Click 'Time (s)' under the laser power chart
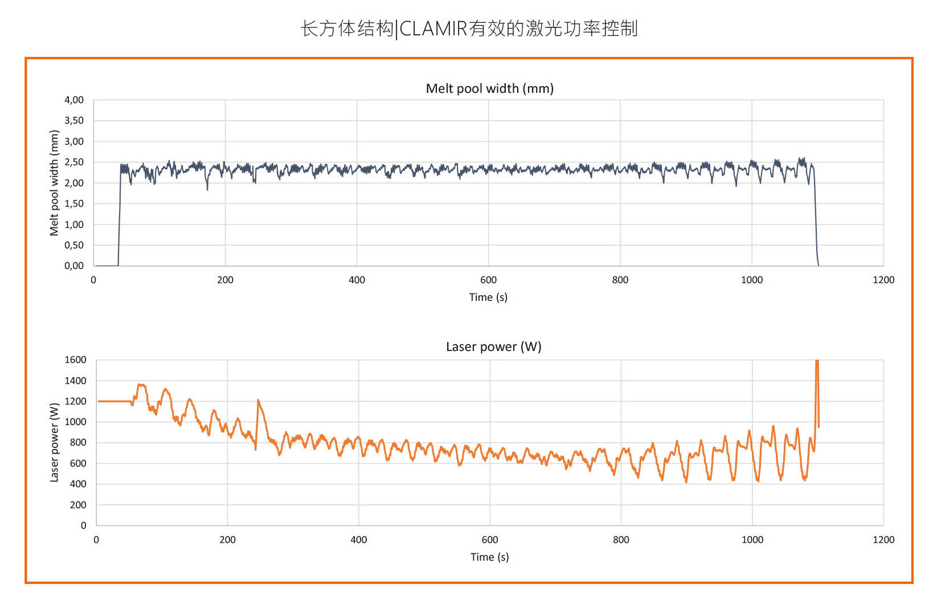 [489, 557]
